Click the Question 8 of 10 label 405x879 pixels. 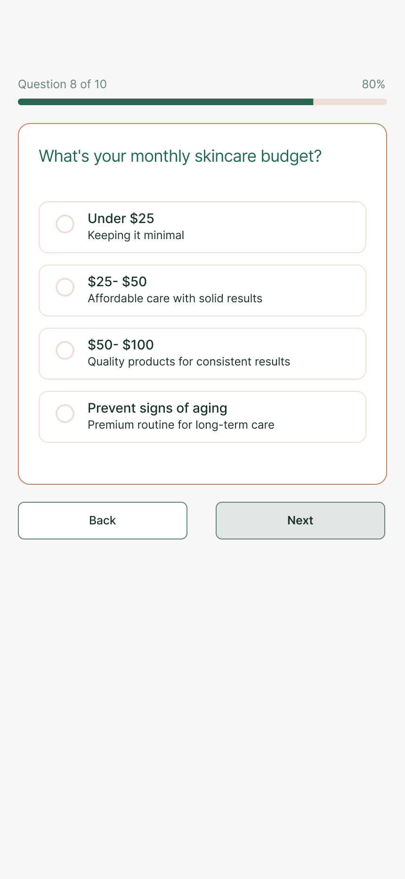tap(62, 84)
